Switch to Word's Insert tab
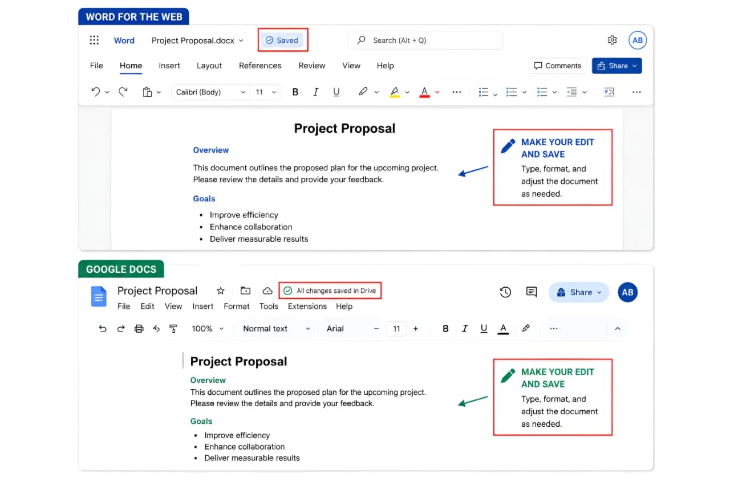The height and width of the screenshot is (486, 730). [x=169, y=66]
